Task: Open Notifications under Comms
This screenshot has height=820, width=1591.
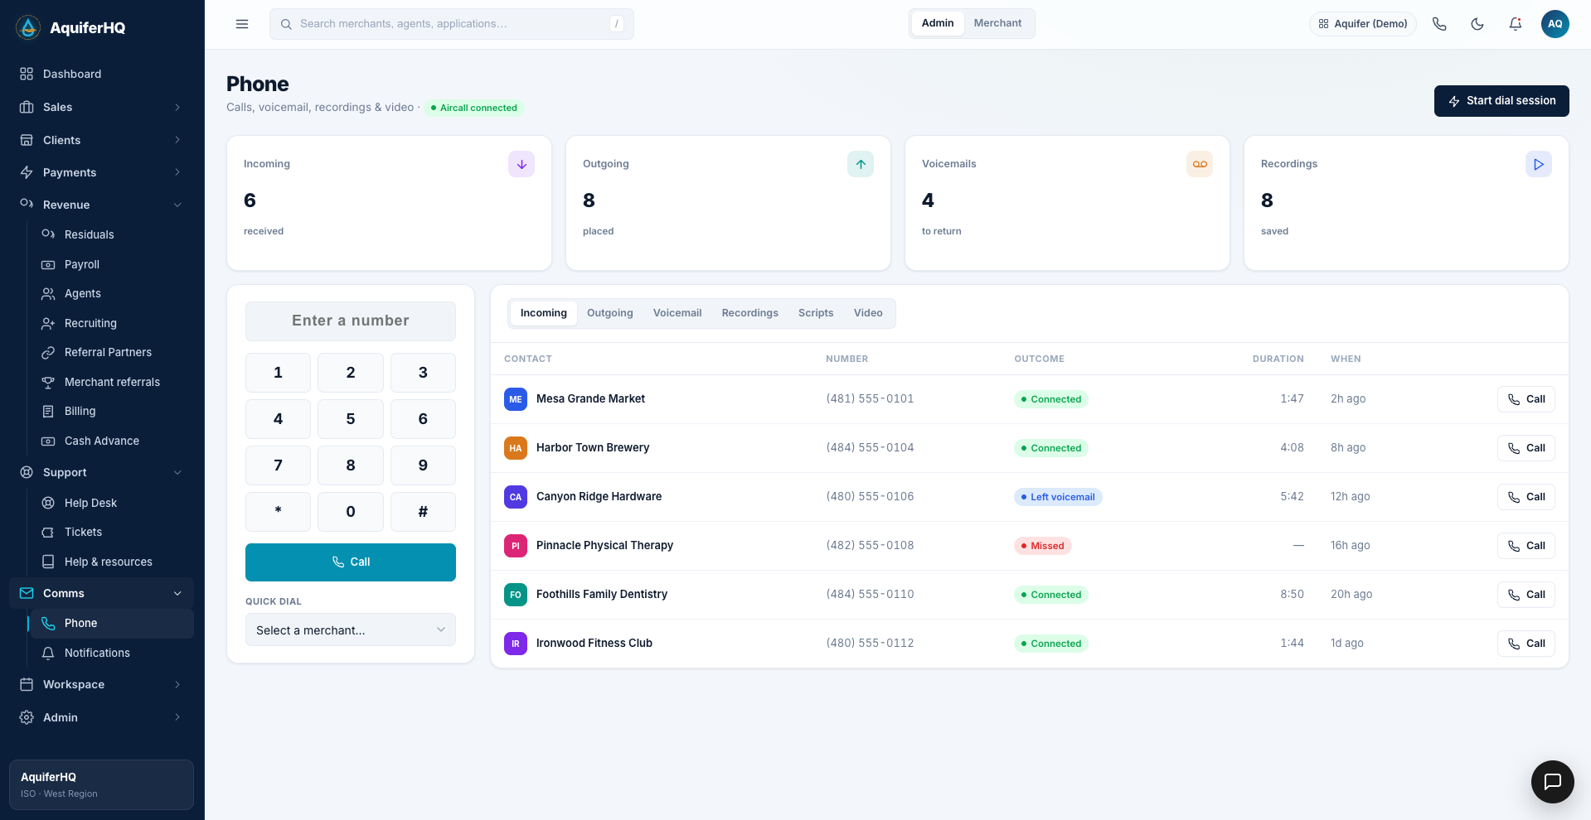Action: 111,653
